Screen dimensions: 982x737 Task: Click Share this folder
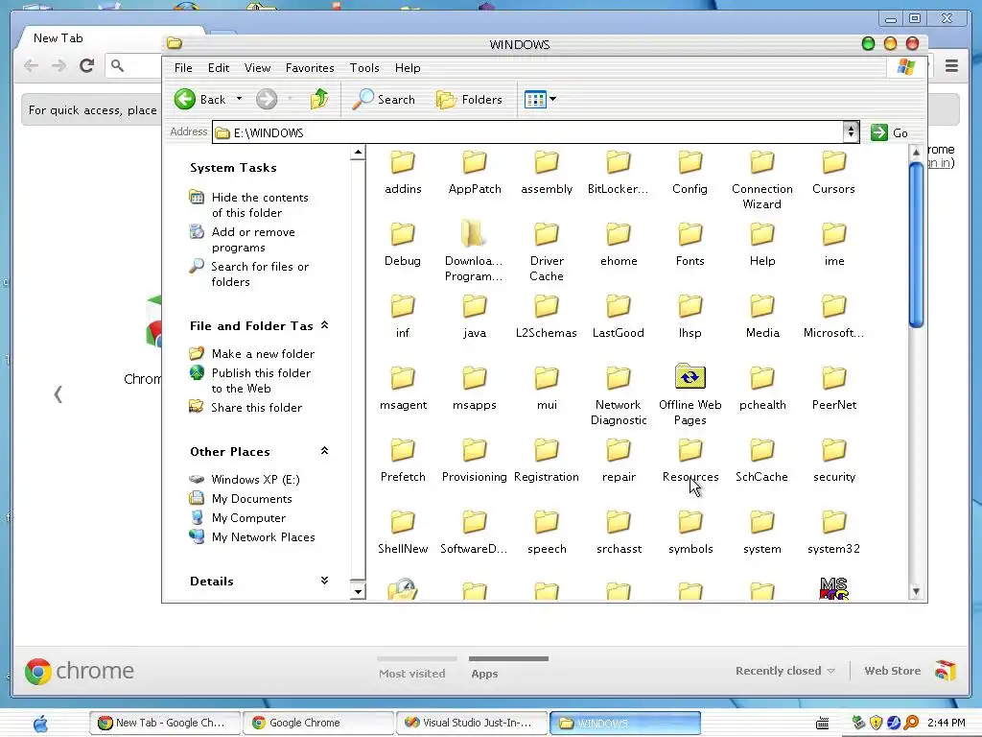click(257, 407)
